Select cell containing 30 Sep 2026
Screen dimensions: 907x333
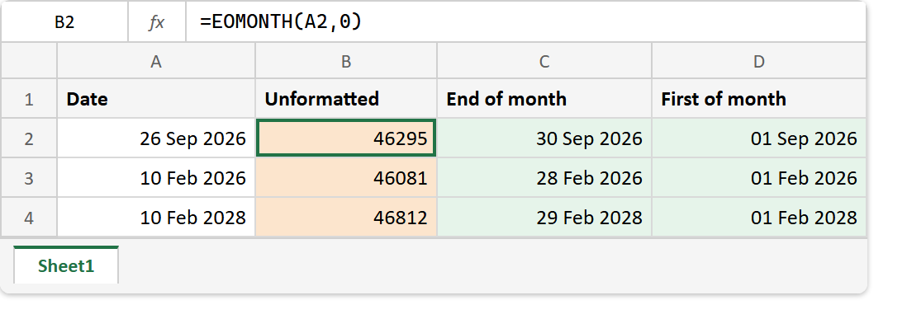click(544, 138)
